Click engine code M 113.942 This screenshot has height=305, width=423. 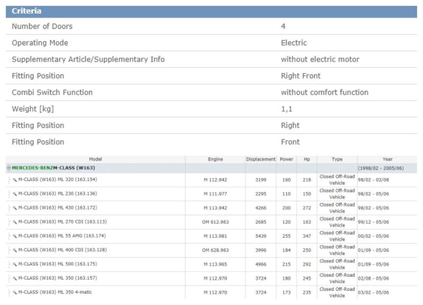tap(215, 208)
